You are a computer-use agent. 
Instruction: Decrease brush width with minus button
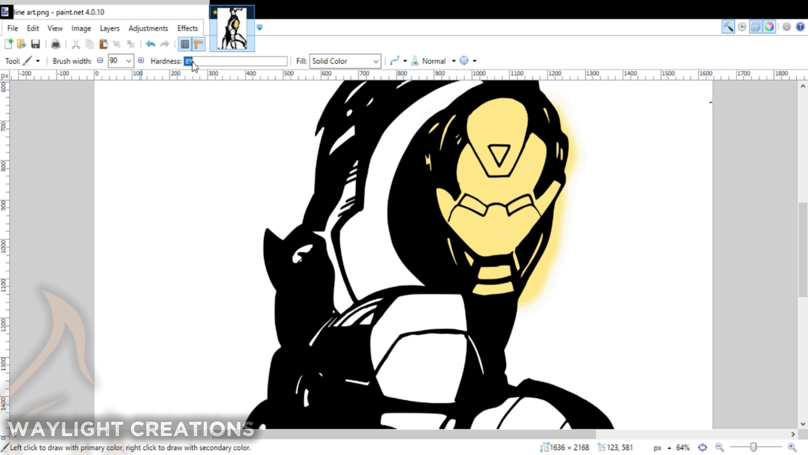point(100,61)
